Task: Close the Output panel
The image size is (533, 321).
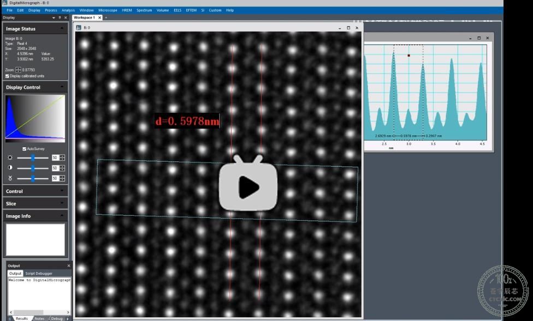Action: [x=69, y=266]
